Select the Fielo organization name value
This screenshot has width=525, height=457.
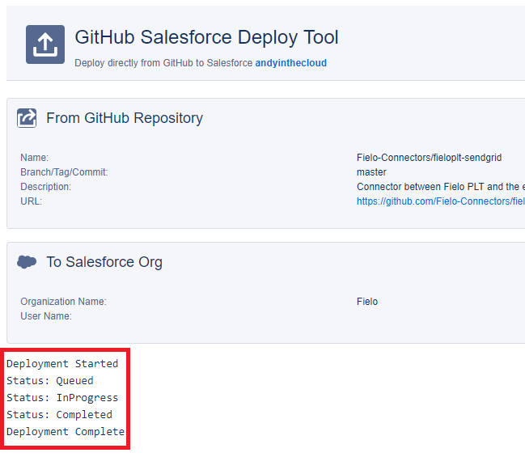coord(367,302)
